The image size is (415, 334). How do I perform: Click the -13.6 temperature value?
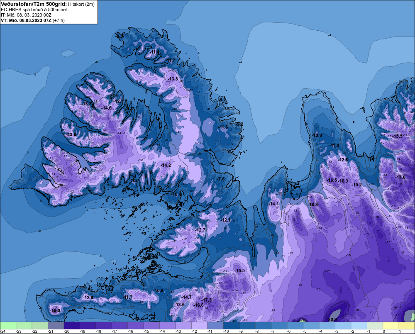pyautogui.click(x=179, y=305)
